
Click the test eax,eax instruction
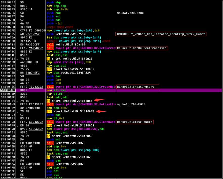tap(57, 154)
